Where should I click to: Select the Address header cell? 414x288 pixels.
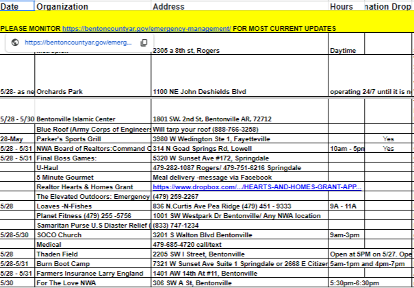(240, 6)
